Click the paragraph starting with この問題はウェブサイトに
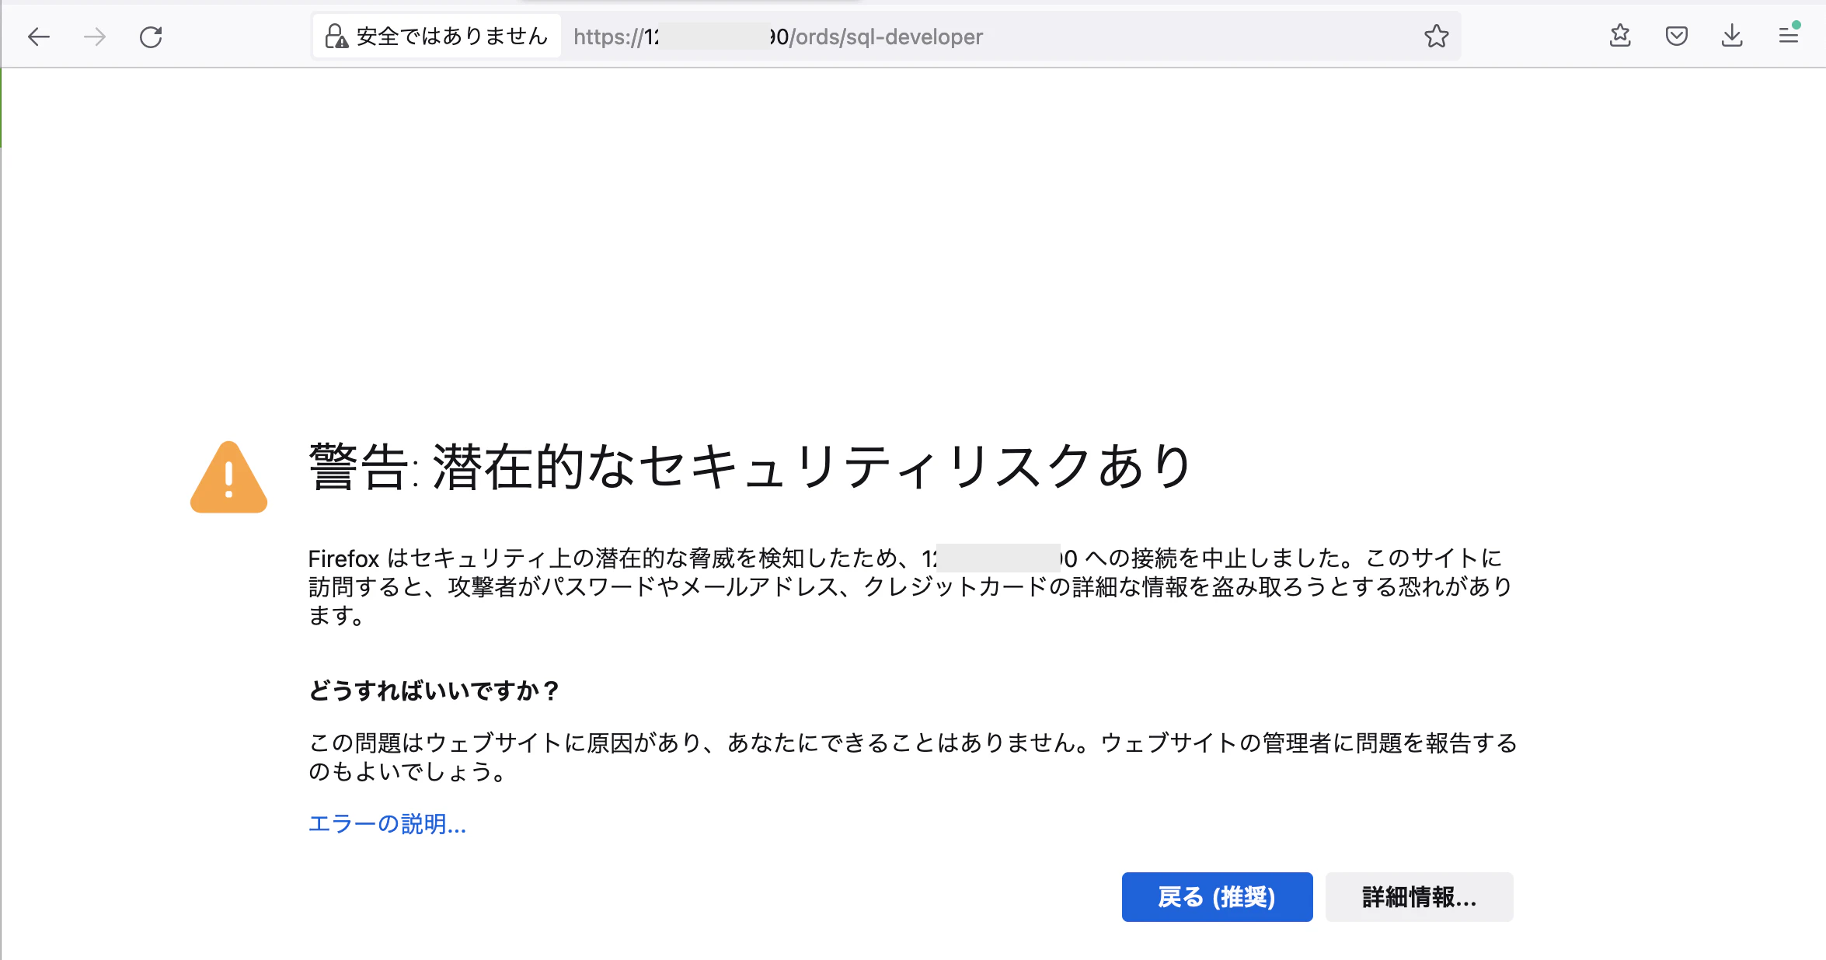1826x960 pixels. point(912,757)
